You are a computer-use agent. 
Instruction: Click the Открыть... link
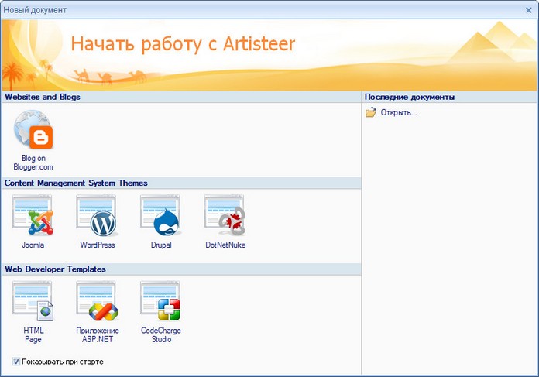pyautogui.click(x=399, y=113)
